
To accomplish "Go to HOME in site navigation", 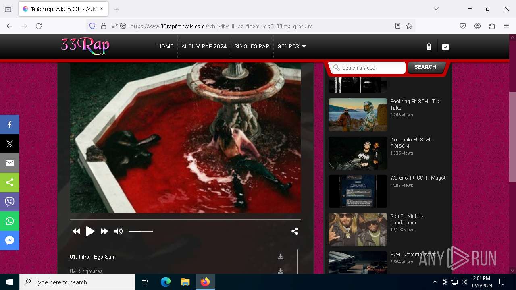I will pyautogui.click(x=165, y=46).
